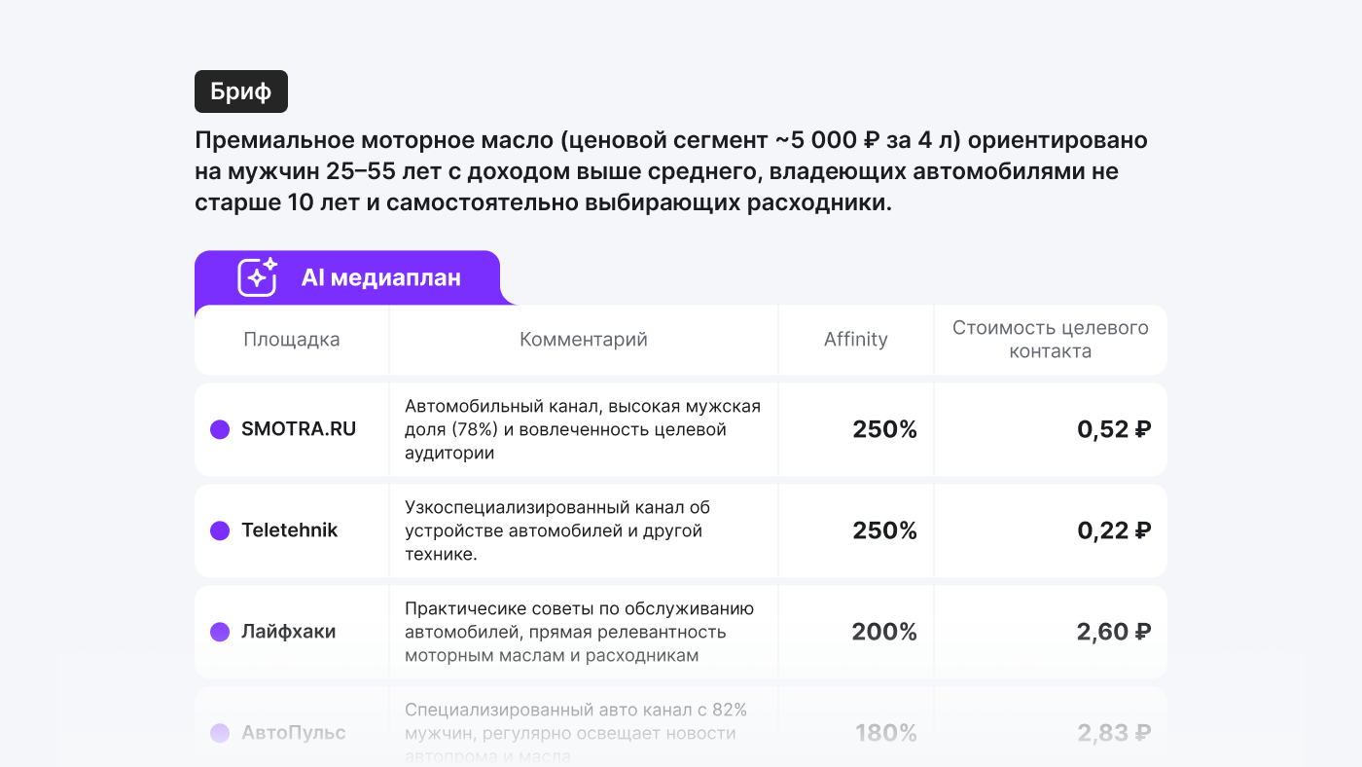Click the 0,22 ₽ contact cost
The image size is (1362, 767).
click(x=1114, y=530)
